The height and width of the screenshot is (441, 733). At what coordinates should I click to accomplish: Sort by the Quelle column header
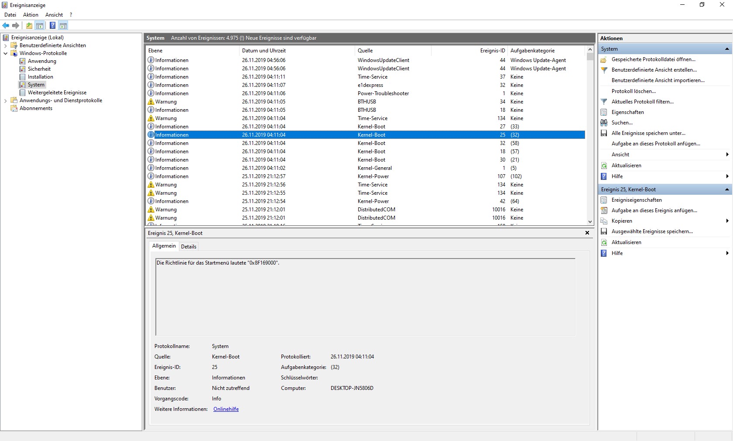click(393, 51)
